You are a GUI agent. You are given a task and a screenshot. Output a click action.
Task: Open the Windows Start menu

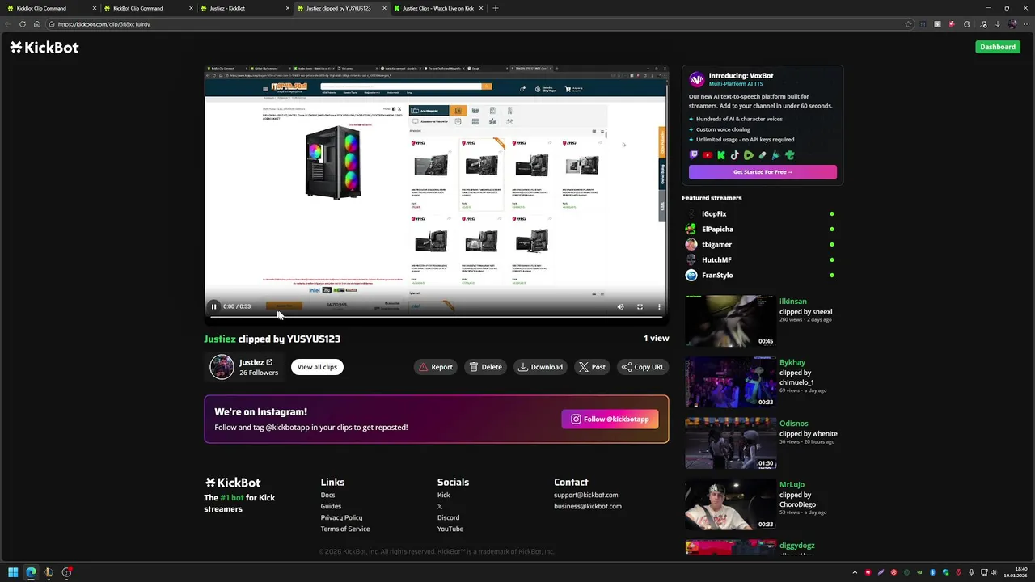tap(13, 572)
